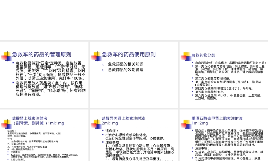Click text 第六类 为止血剂 Vit K3
Image resolution: width=268 pixels, height=161 pixels.
pos(229,97)
